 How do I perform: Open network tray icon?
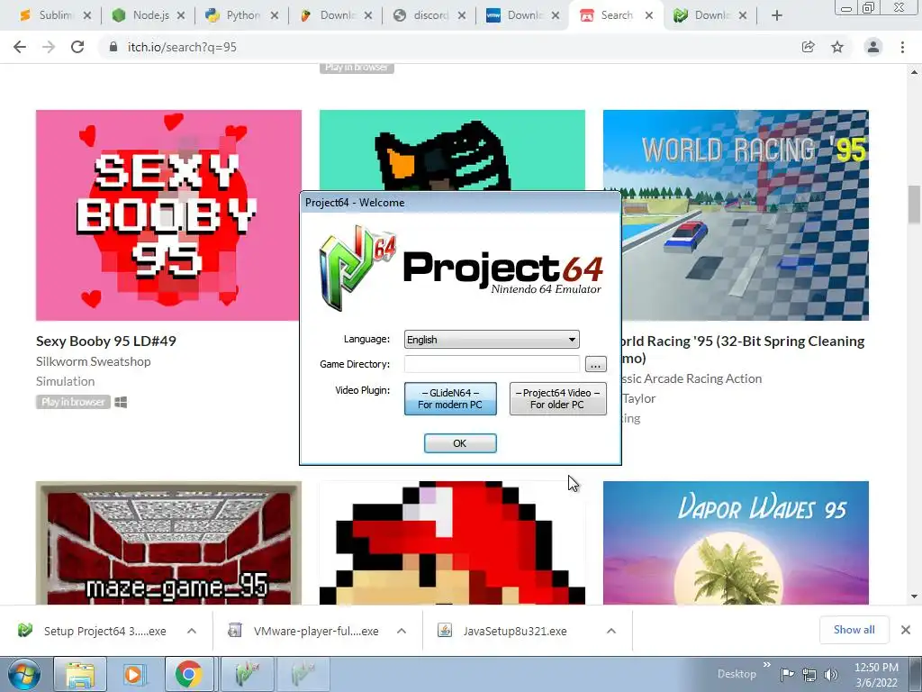[809, 674]
